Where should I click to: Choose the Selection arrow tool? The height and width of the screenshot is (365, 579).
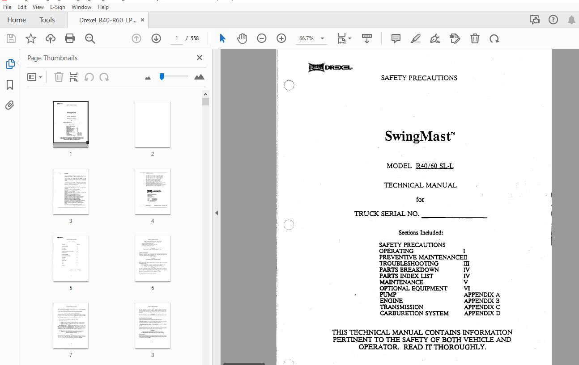pyautogui.click(x=222, y=38)
